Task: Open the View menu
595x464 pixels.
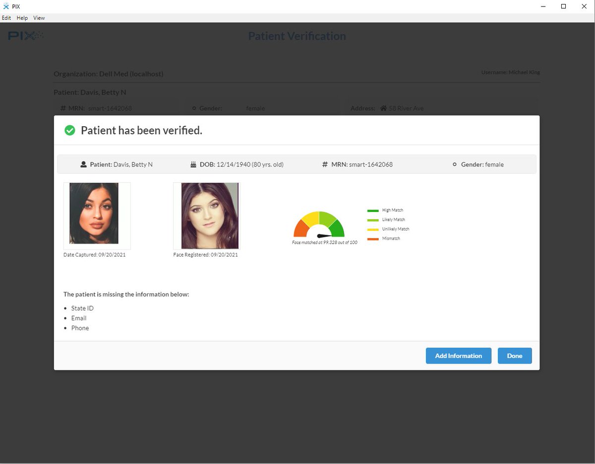Action: click(39, 18)
